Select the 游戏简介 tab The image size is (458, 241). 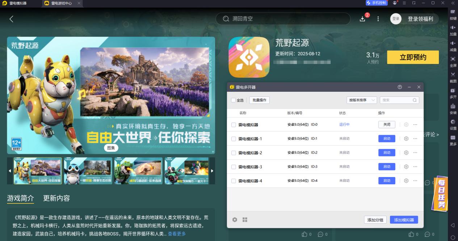pos(21,198)
